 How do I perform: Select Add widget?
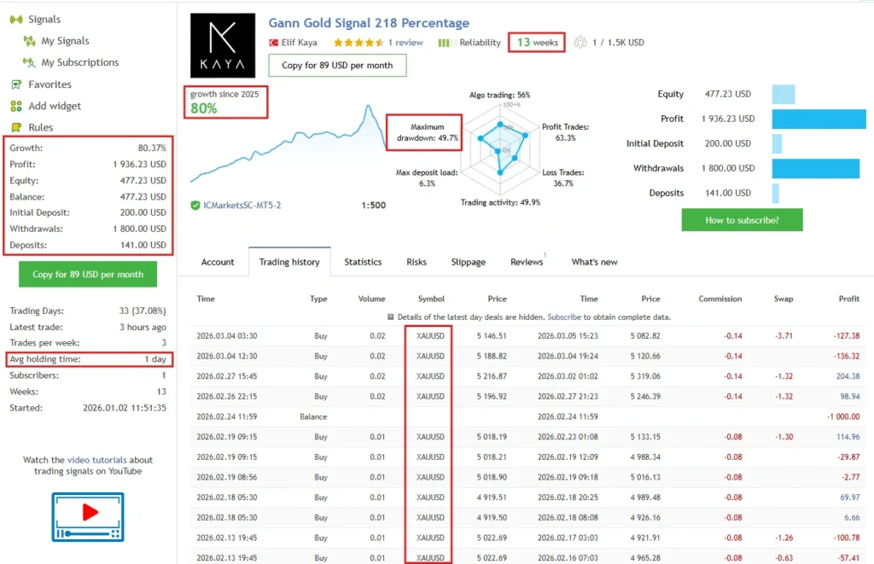(55, 106)
